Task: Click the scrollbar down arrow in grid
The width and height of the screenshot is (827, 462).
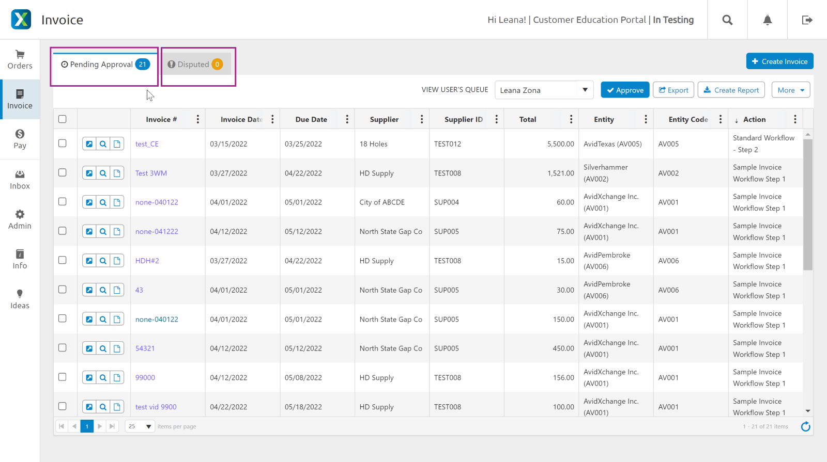Action: [808, 411]
